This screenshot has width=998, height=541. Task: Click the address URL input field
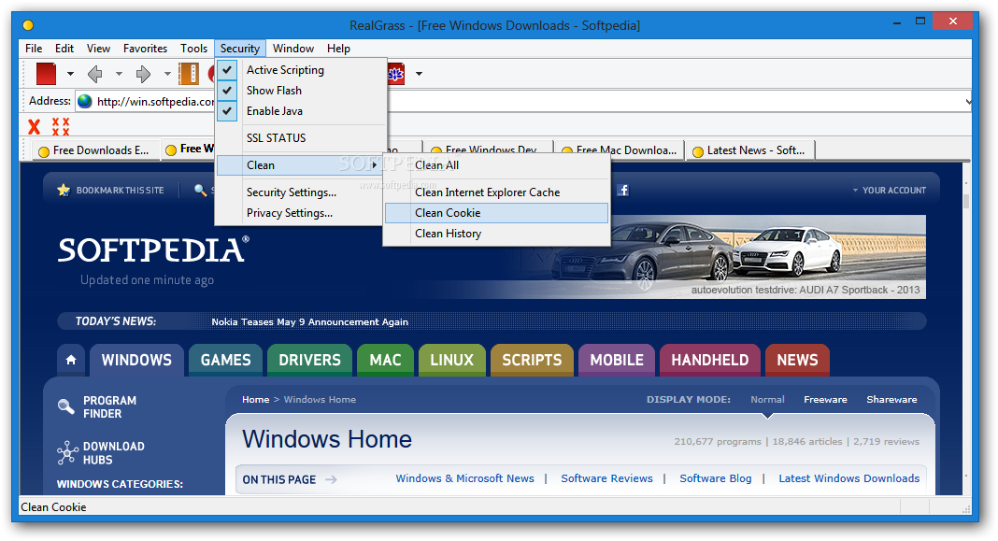522,101
